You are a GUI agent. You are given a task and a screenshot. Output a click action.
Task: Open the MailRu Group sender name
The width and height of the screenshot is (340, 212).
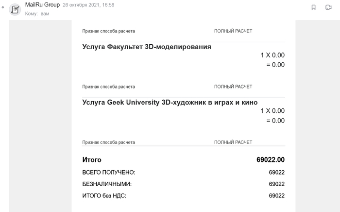pos(42,5)
